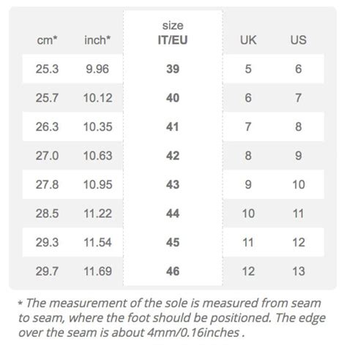347x348 pixels.
Task: Select IT/EU size 40
Action: [173, 98]
